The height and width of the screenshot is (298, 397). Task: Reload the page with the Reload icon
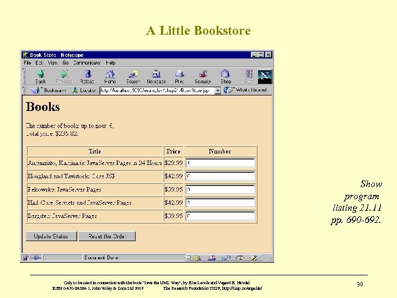coord(87,74)
